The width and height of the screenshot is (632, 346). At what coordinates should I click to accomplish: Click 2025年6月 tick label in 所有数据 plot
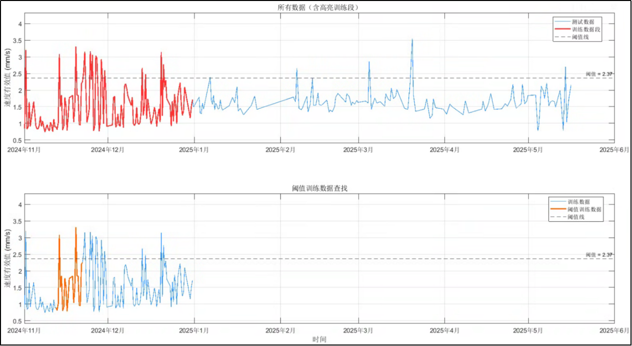pyautogui.click(x=614, y=149)
